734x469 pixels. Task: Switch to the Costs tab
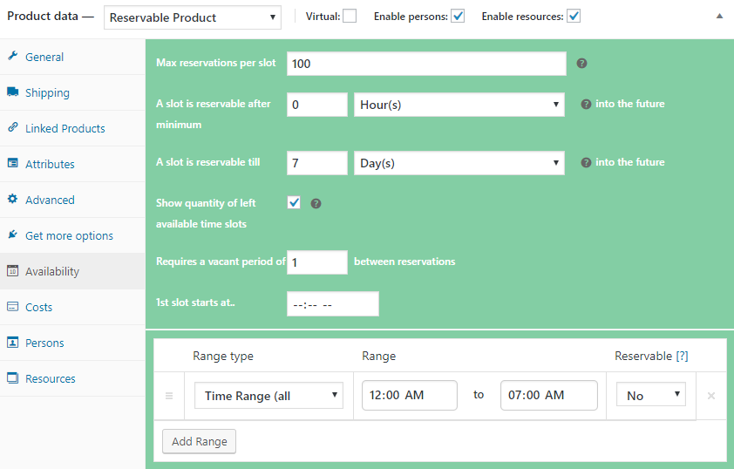(39, 307)
